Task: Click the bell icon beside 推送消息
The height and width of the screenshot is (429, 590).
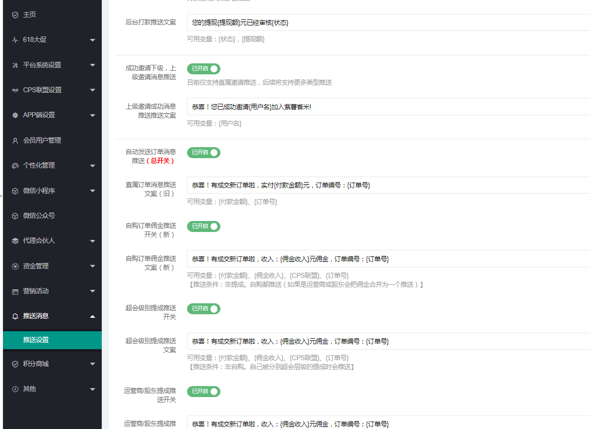Action: [15, 316]
